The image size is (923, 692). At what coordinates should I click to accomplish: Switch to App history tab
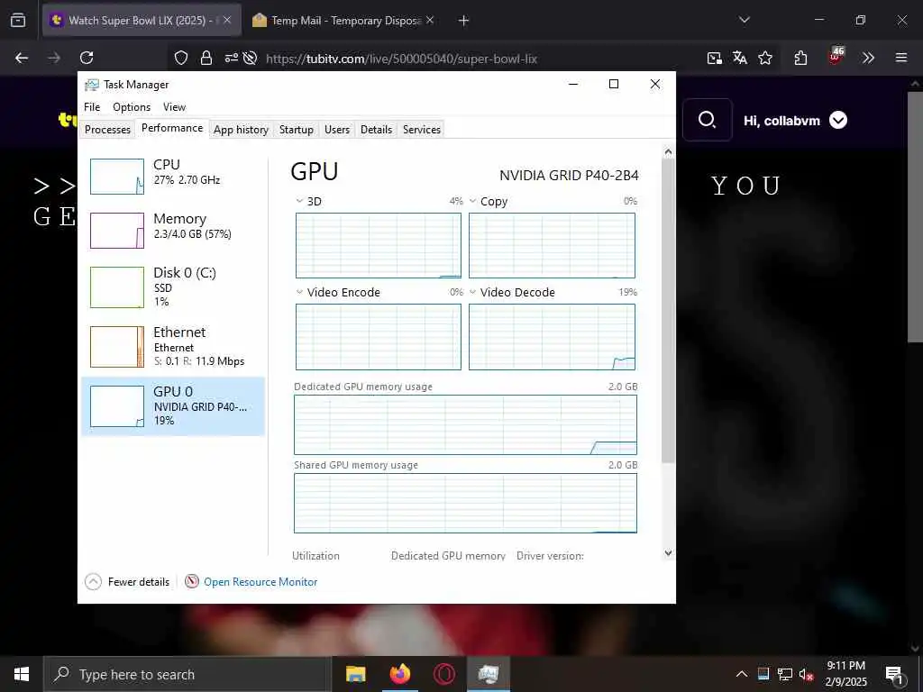(x=241, y=130)
